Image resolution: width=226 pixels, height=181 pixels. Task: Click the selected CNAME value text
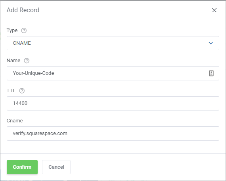(22, 43)
